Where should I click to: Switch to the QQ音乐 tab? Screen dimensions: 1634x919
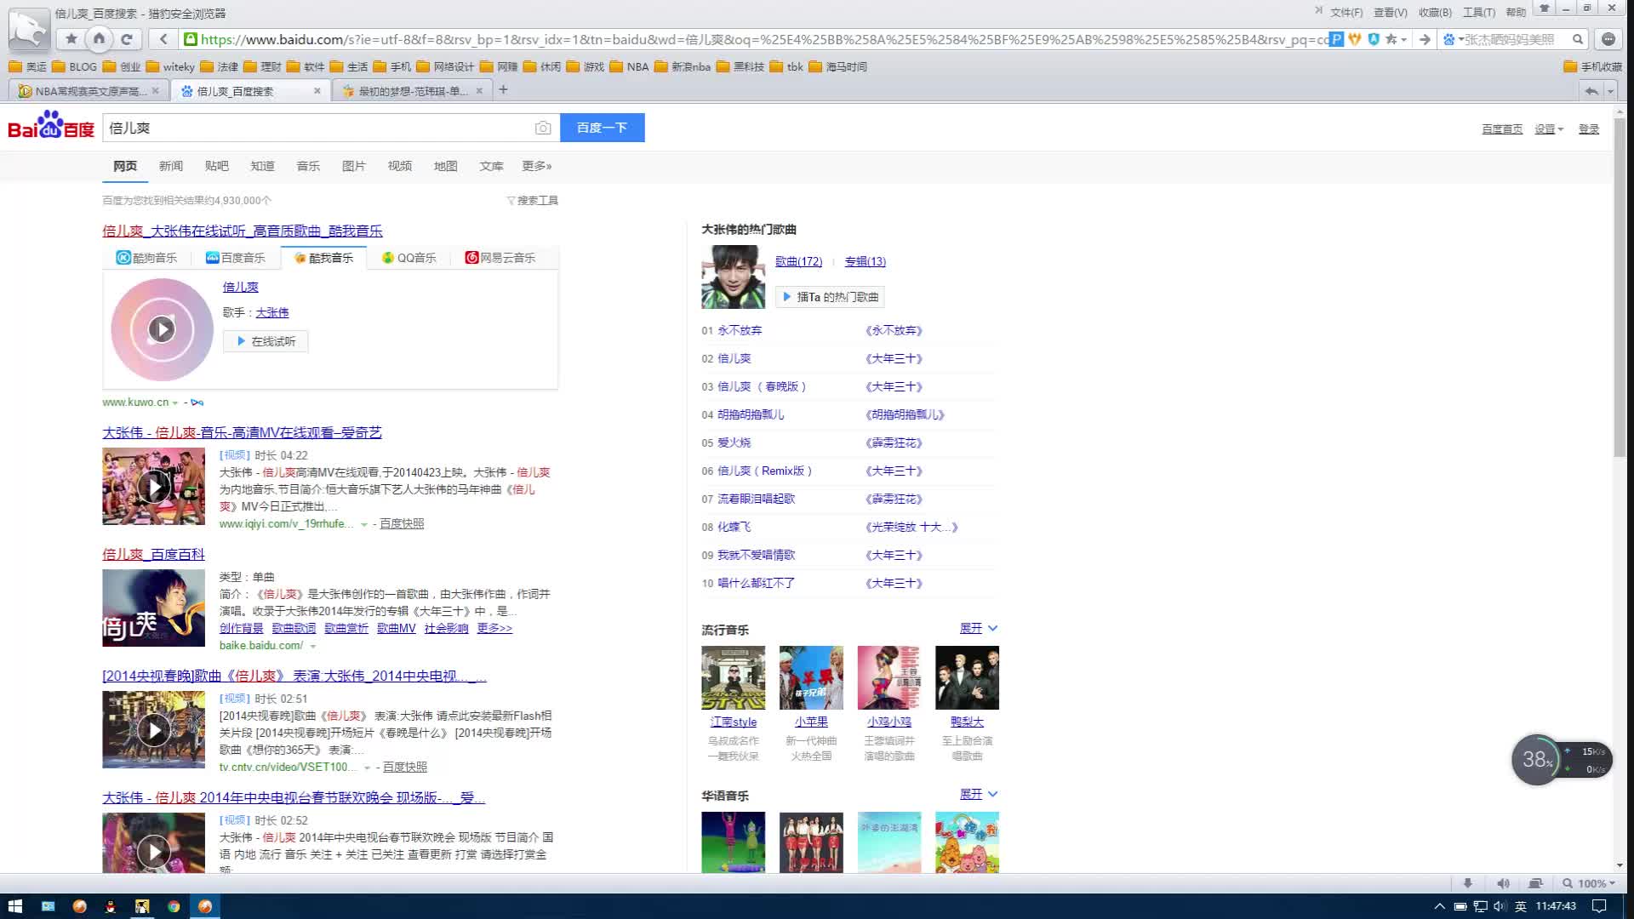(409, 258)
